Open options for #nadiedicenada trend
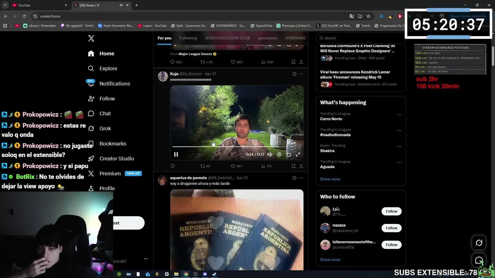 tap(399, 131)
